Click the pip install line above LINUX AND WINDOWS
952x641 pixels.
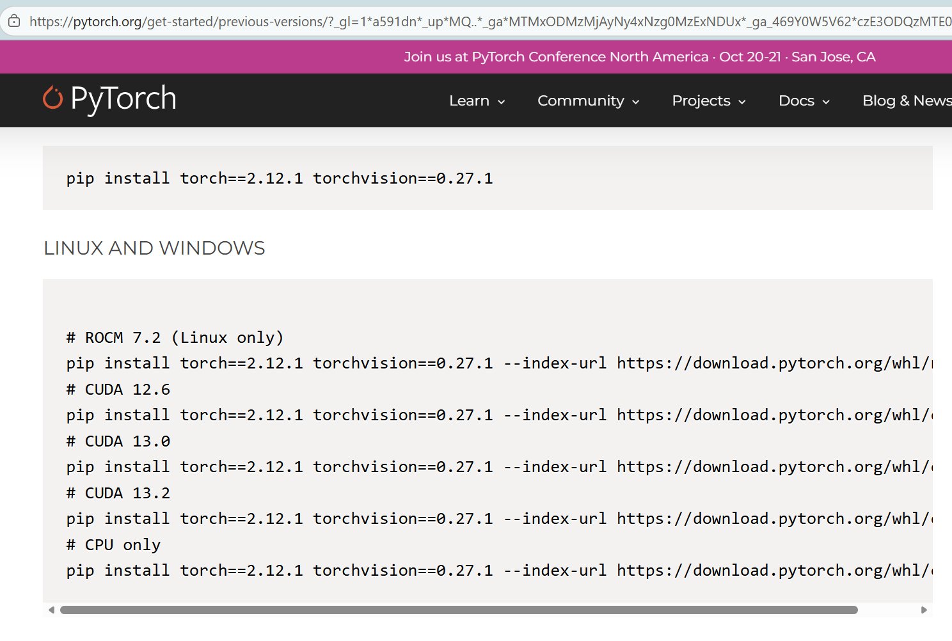click(x=280, y=178)
